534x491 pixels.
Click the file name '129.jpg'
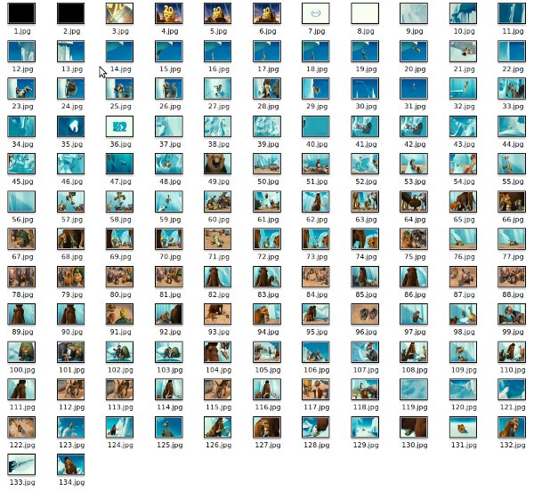pos(366,445)
